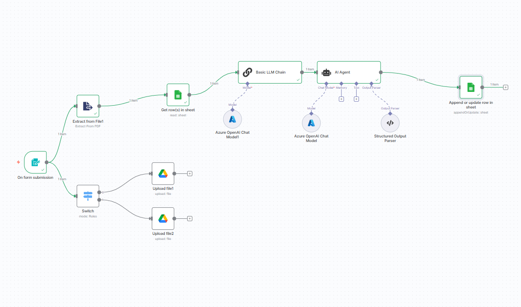Click the output handle of Switch output 0
Screen dimensions: 521x307
99,193
